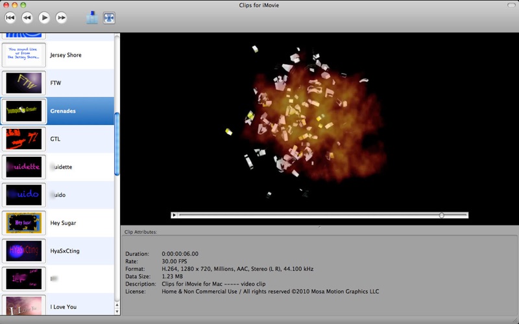Choose the Grenades clip in the list
Viewport: 519px width, 324px height.
click(x=63, y=111)
